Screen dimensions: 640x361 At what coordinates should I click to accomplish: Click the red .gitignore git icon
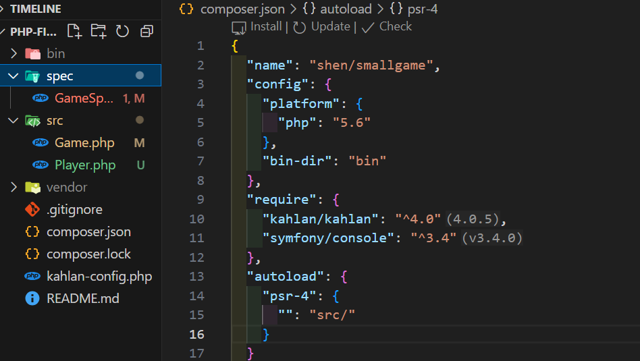32,209
